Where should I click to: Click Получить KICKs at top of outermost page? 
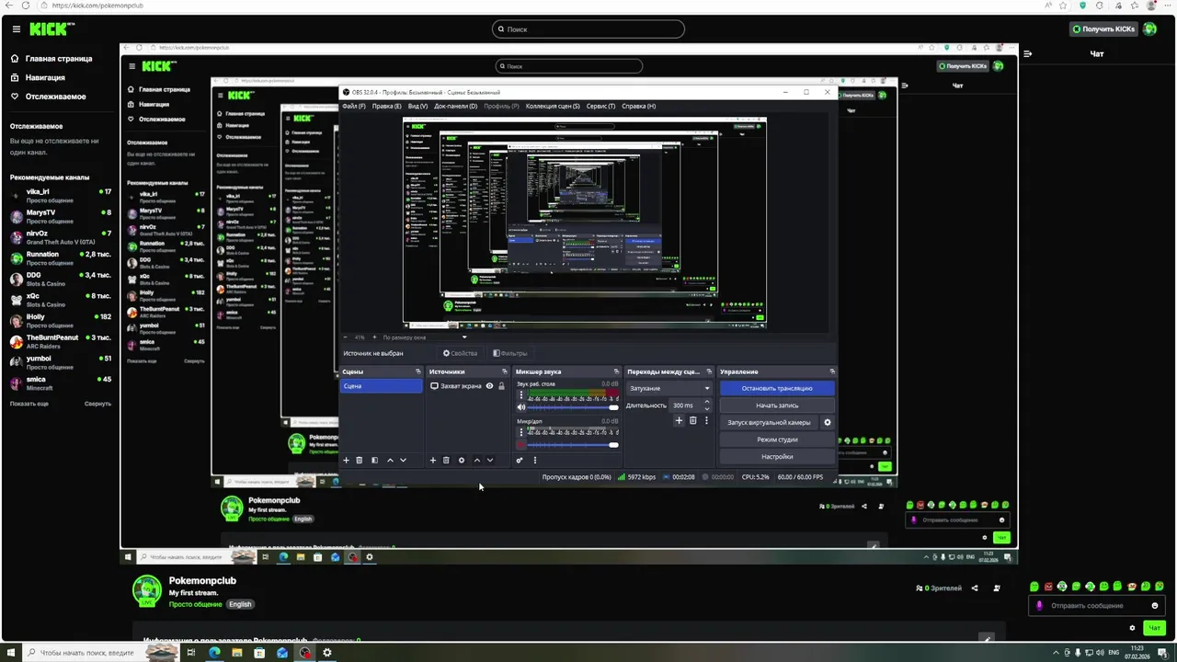click(x=1103, y=29)
